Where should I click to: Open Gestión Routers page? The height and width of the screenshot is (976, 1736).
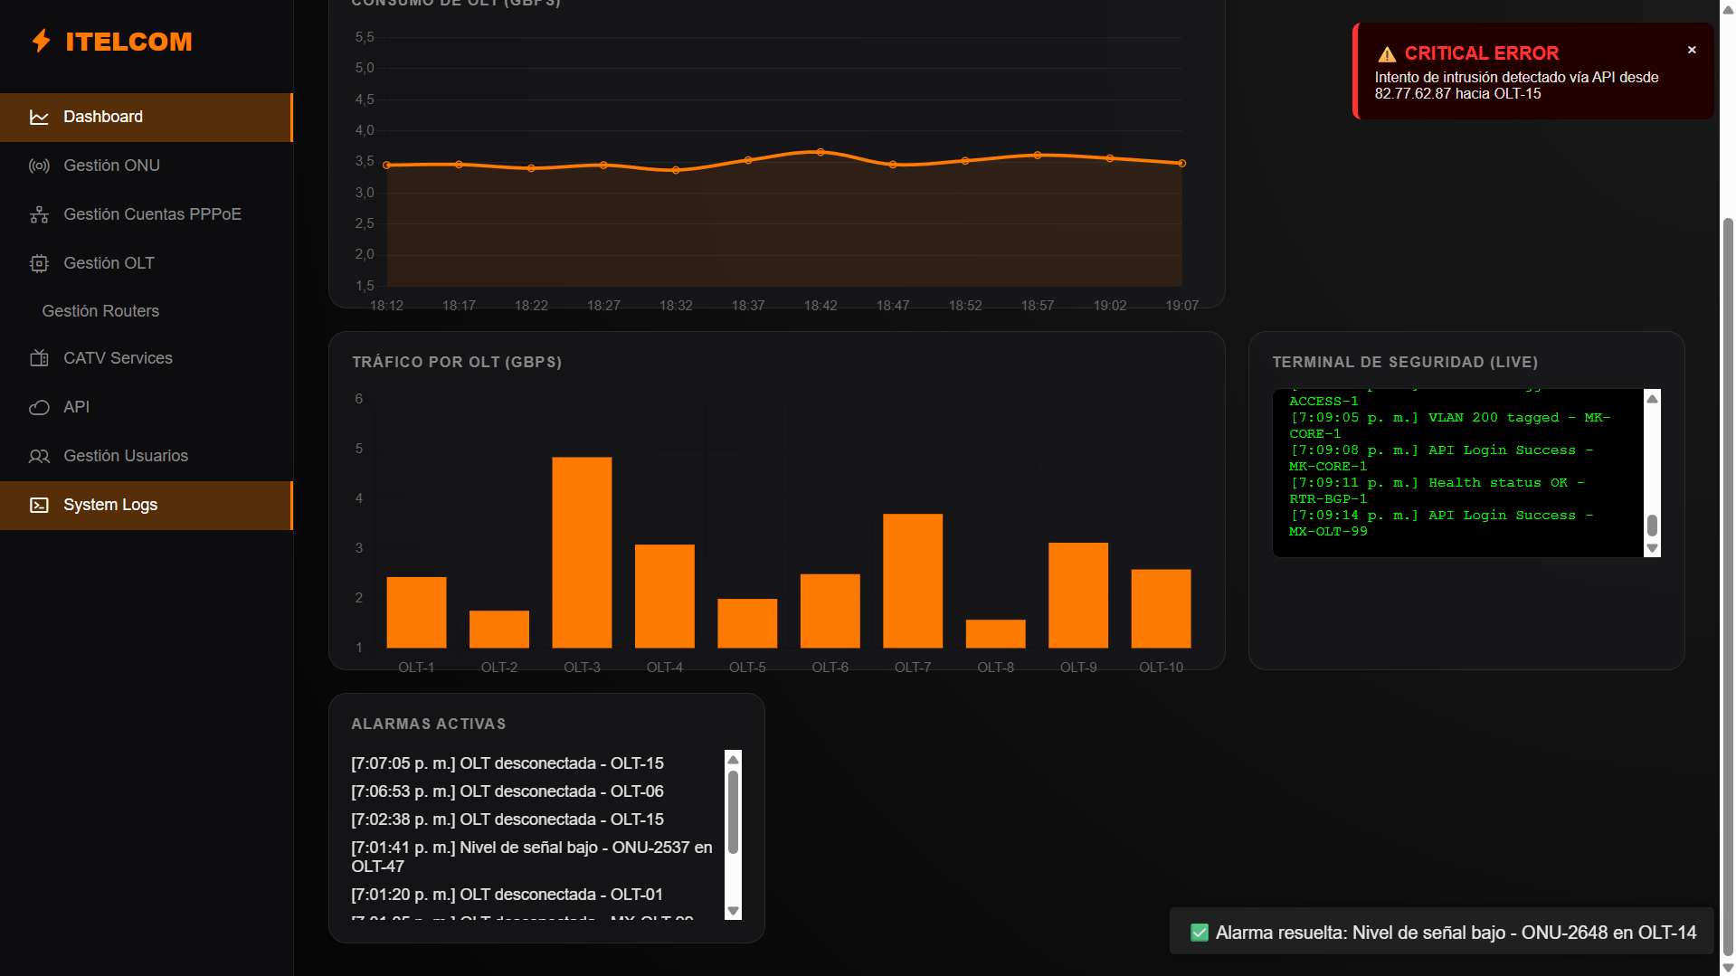point(147,311)
